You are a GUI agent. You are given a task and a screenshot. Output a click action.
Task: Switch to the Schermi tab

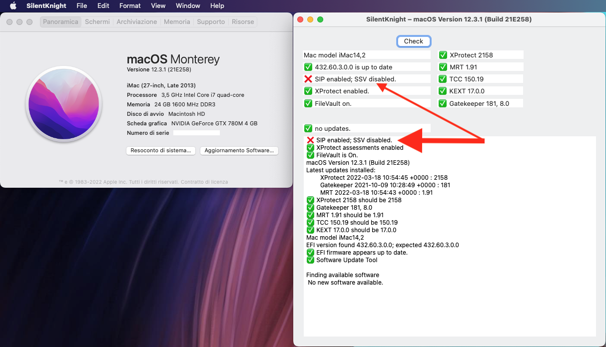tap(97, 22)
